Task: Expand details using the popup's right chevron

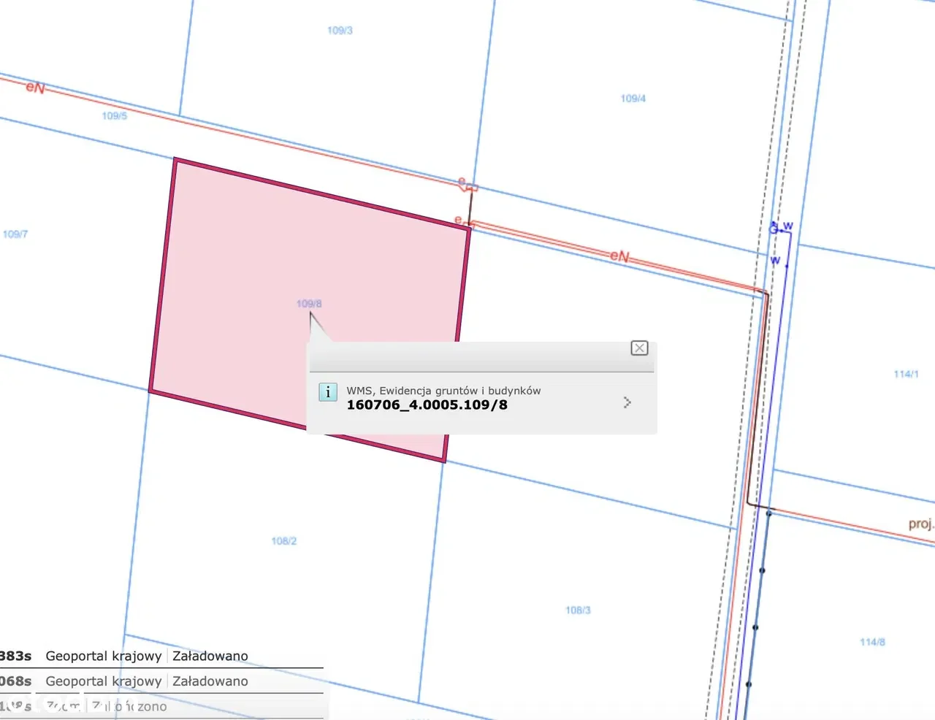Action: coord(627,402)
